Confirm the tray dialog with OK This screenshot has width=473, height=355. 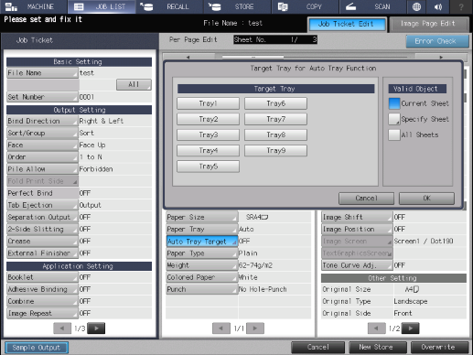pyautogui.click(x=426, y=199)
